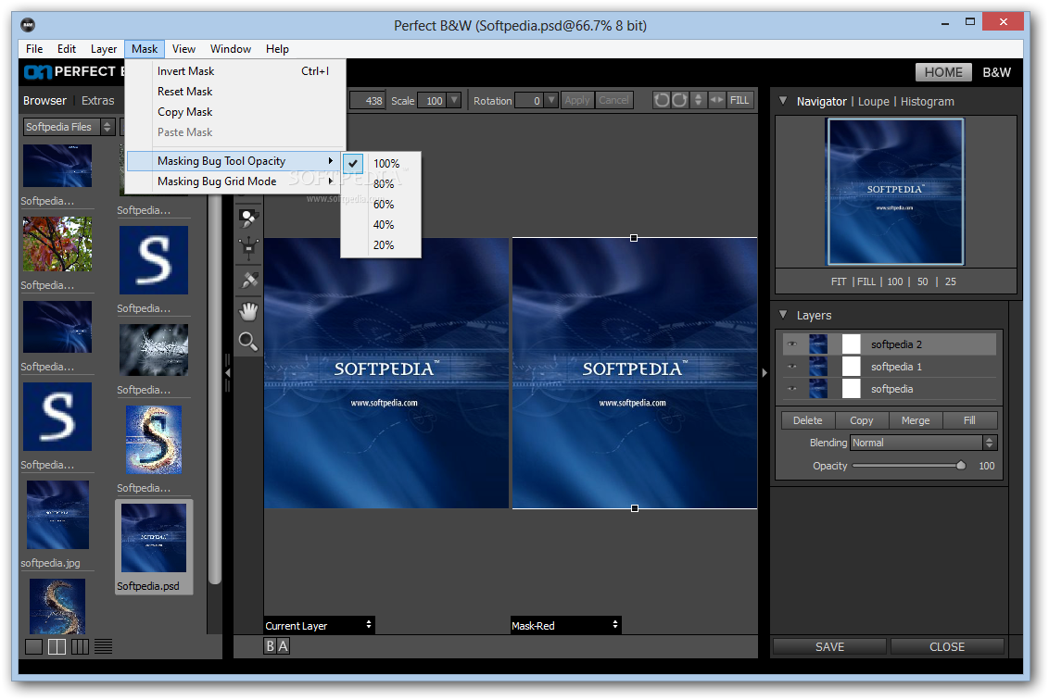Click the softpedia 1 layer mask thumbnail
Image resolution: width=1049 pixels, height=700 pixels.
click(851, 367)
